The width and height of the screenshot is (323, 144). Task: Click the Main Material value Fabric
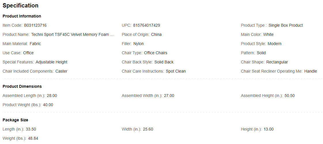(35, 44)
